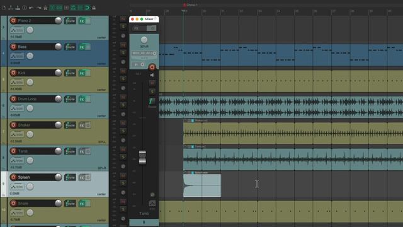Click the speaker monitor icon in Mixer
This screenshot has height=227, width=403.
point(152,75)
